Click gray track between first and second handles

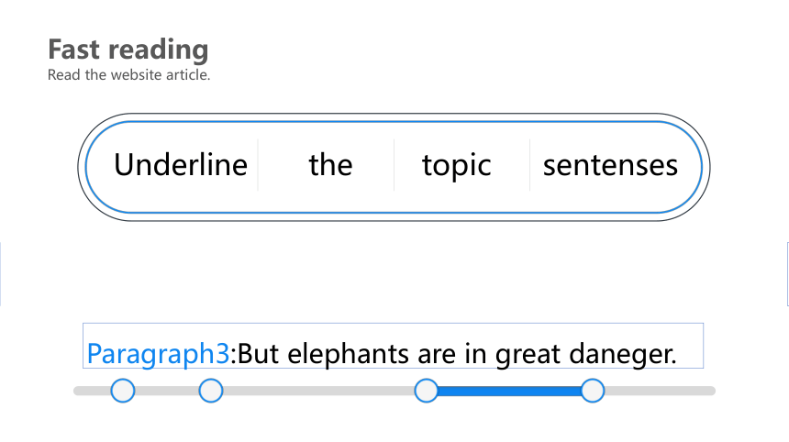pos(167,391)
